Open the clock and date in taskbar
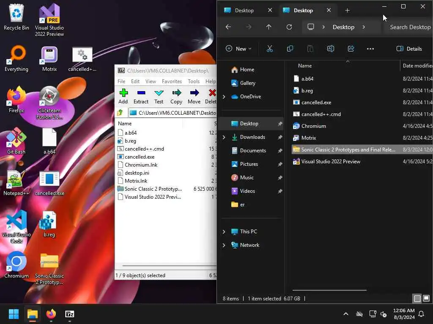The width and height of the screenshot is (433, 324). click(x=404, y=314)
